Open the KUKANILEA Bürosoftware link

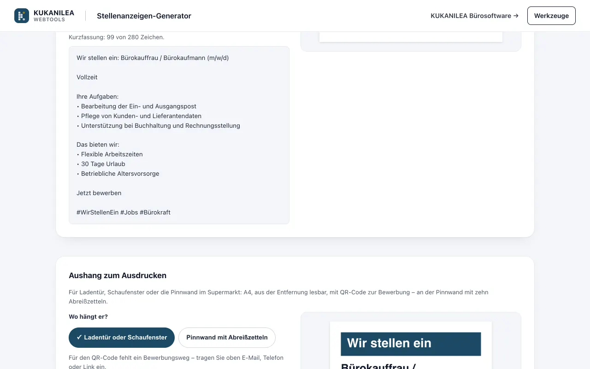[x=474, y=16]
